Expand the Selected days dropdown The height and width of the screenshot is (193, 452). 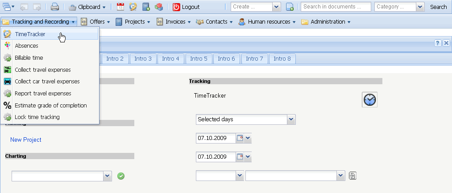click(x=291, y=119)
